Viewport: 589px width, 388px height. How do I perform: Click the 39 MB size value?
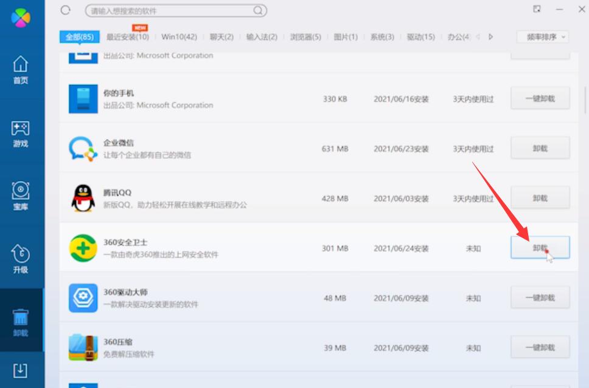point(335,348)
